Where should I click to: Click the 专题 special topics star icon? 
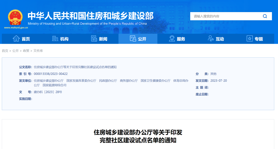tap(249, 39)
